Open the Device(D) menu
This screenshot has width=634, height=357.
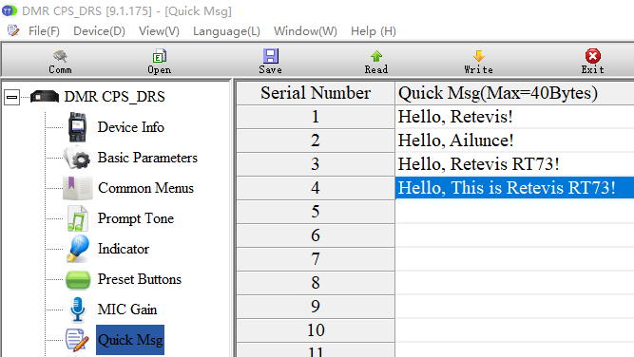[99, 31]
